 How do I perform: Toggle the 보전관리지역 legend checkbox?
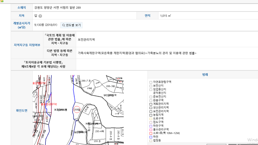(151, 111)
